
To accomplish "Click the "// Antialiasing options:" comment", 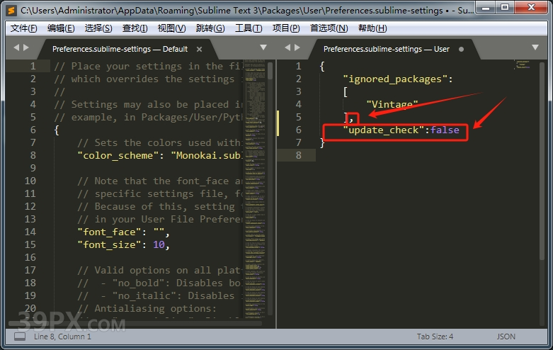I will 147,309.
